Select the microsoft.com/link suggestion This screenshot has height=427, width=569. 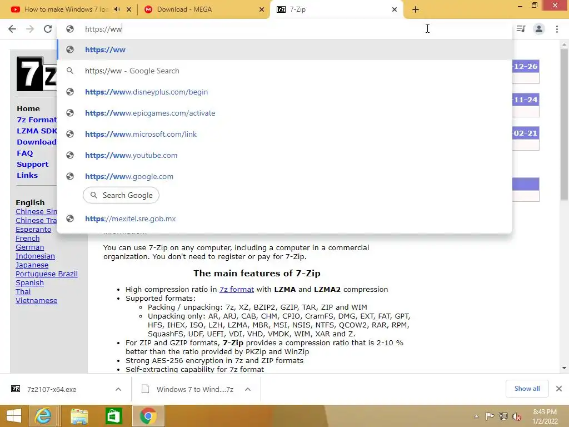(284, 134)
